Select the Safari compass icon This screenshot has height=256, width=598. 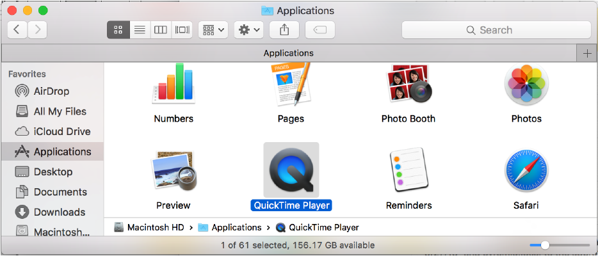(526, 170)
